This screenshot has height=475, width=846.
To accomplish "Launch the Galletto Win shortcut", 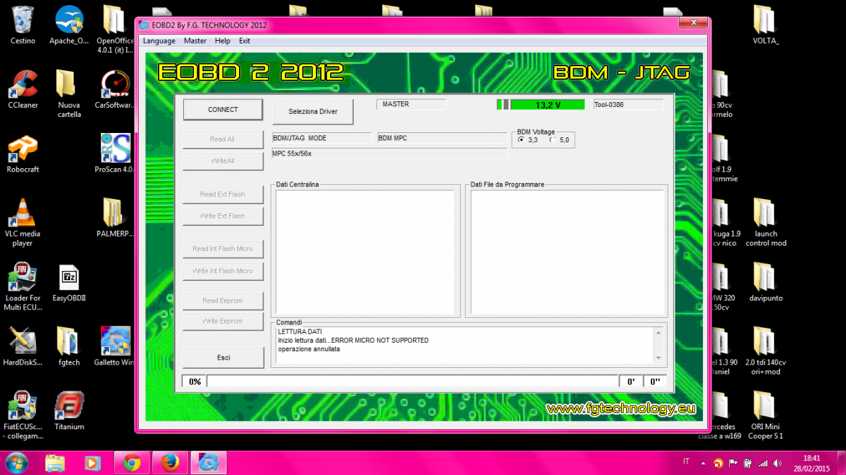I will click(115, 347).
